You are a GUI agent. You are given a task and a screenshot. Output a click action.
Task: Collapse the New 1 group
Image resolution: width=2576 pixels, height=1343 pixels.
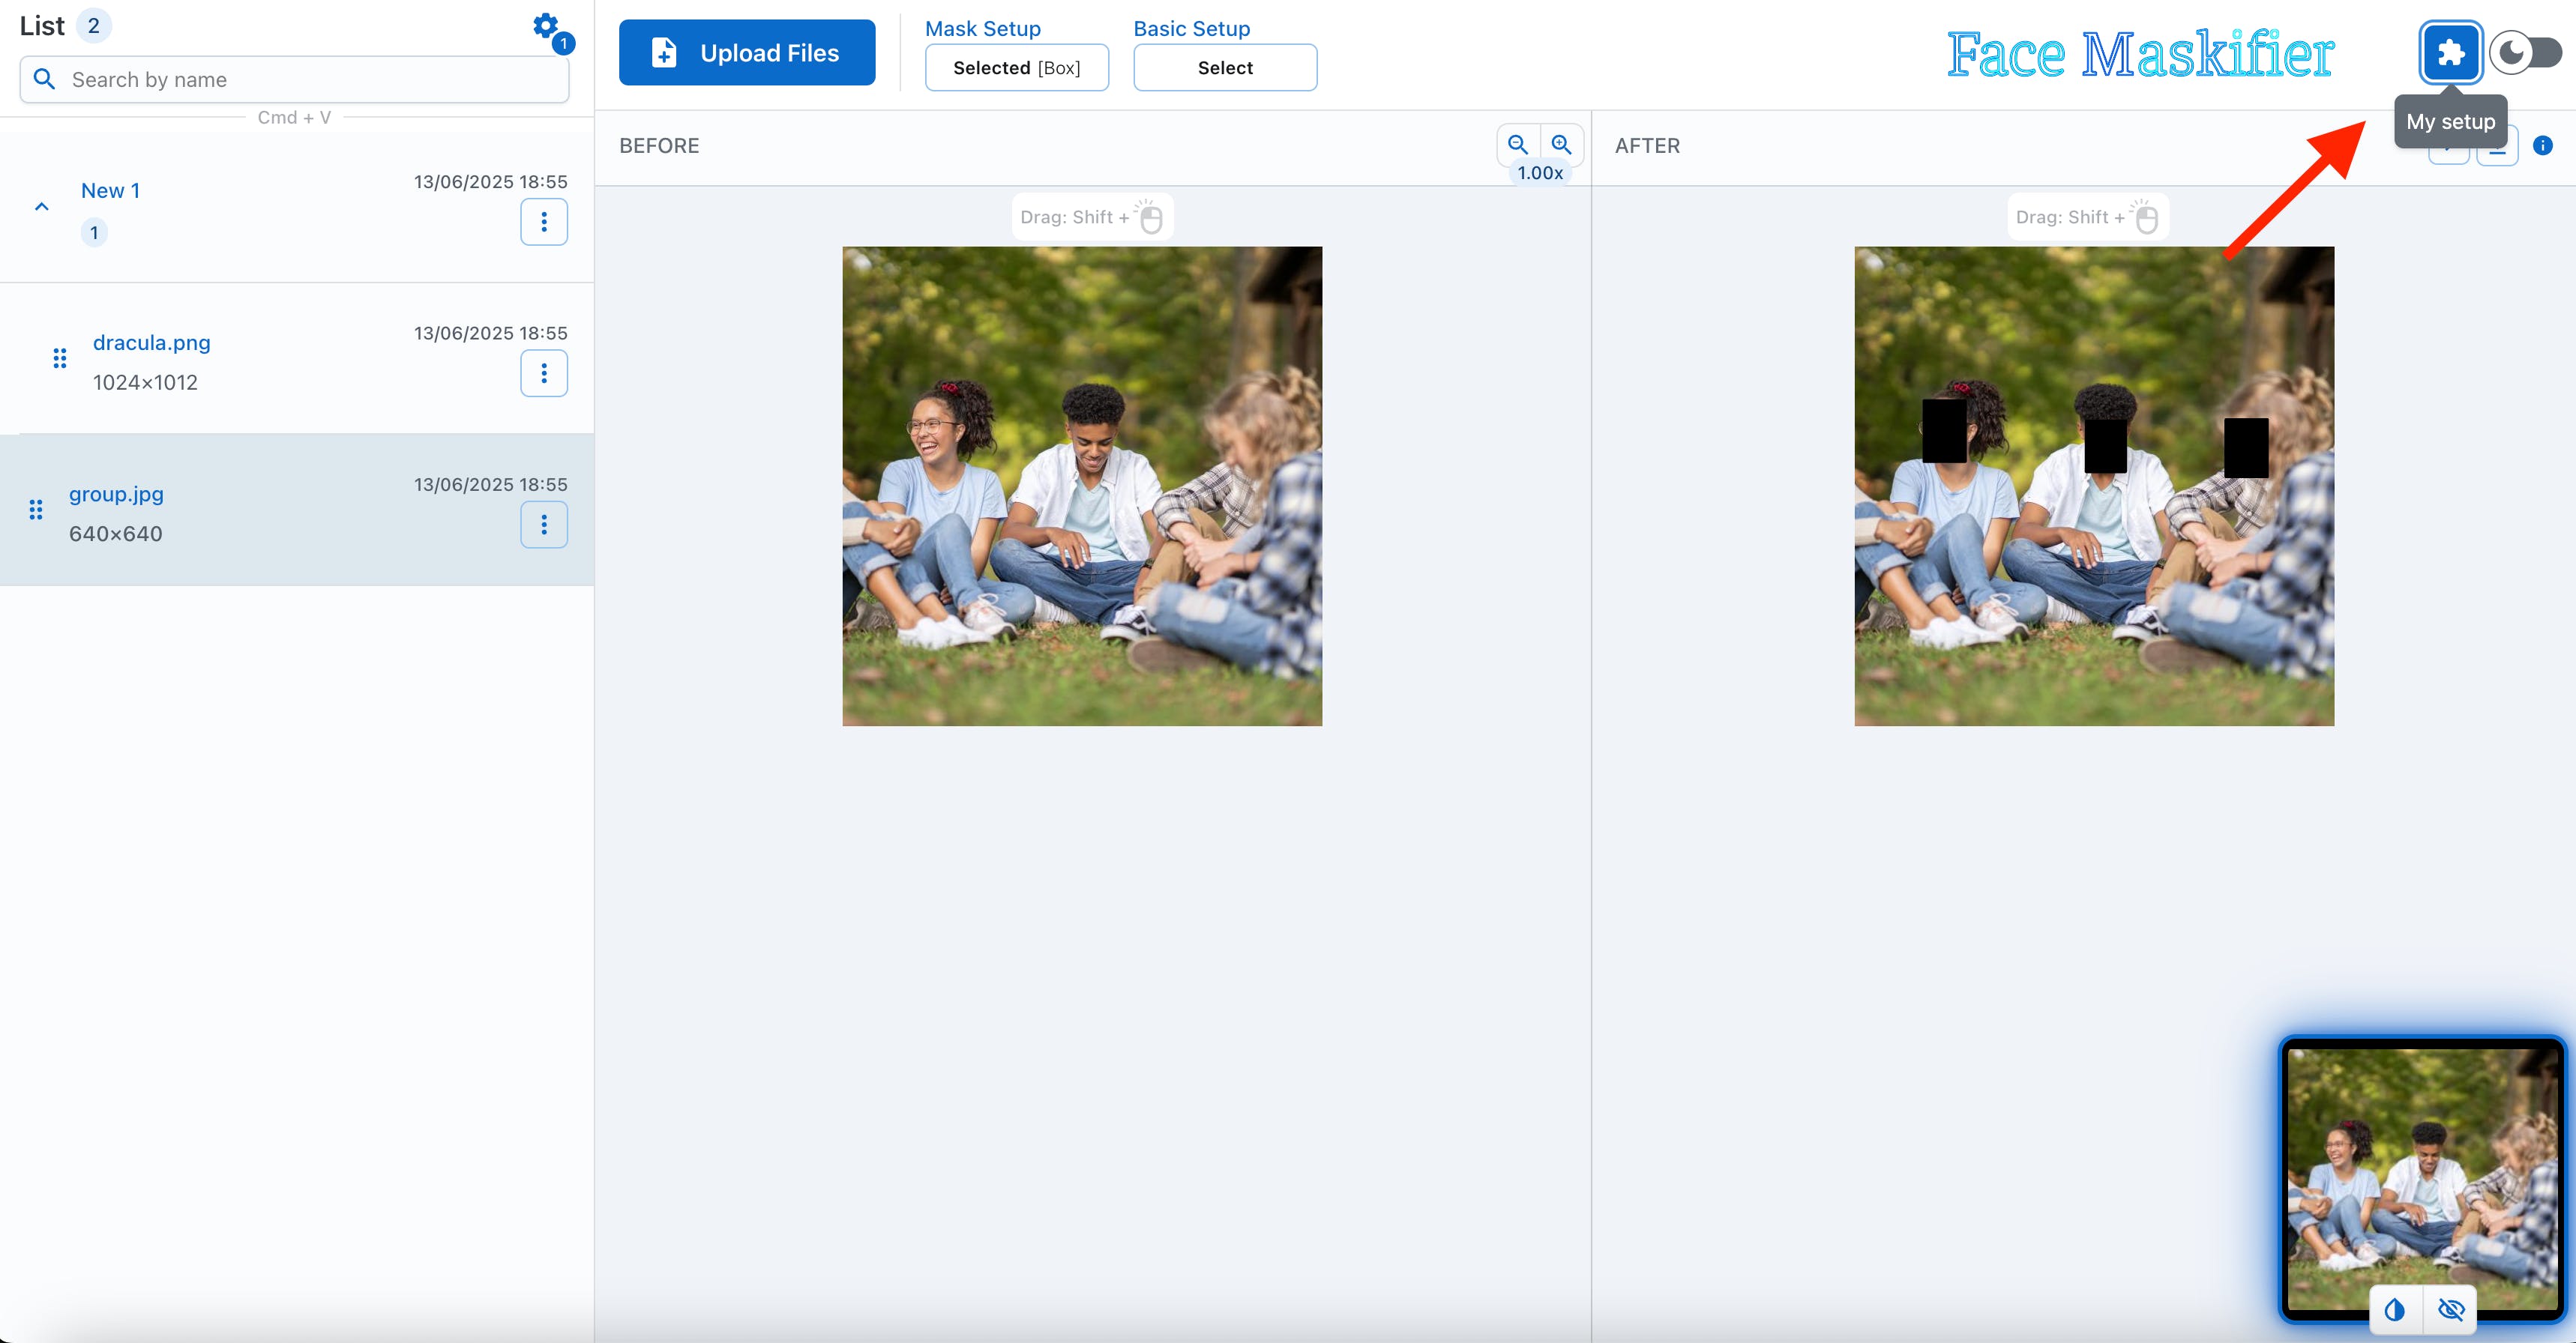[x=42, y=207]
